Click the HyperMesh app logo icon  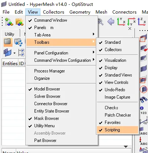4,4
